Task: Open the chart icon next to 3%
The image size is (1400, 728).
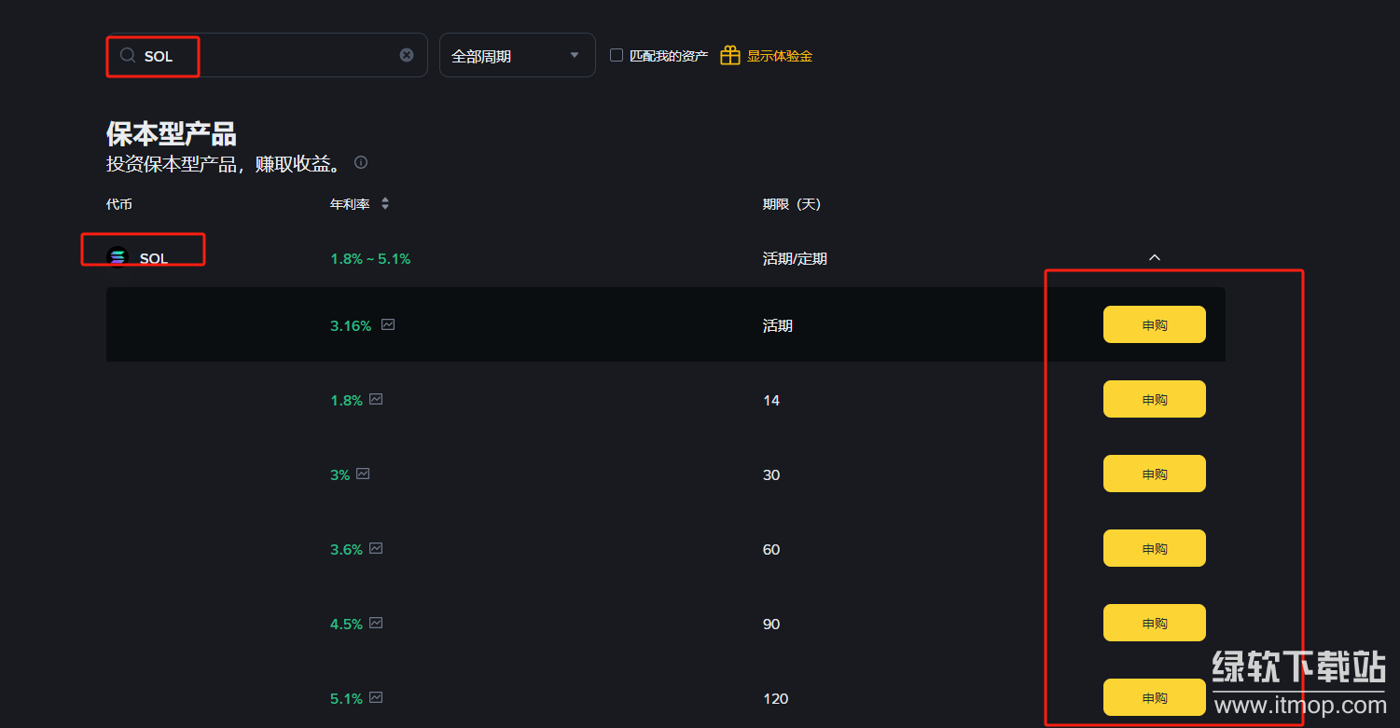Action: pyautogui.click(x=363, y=474)
